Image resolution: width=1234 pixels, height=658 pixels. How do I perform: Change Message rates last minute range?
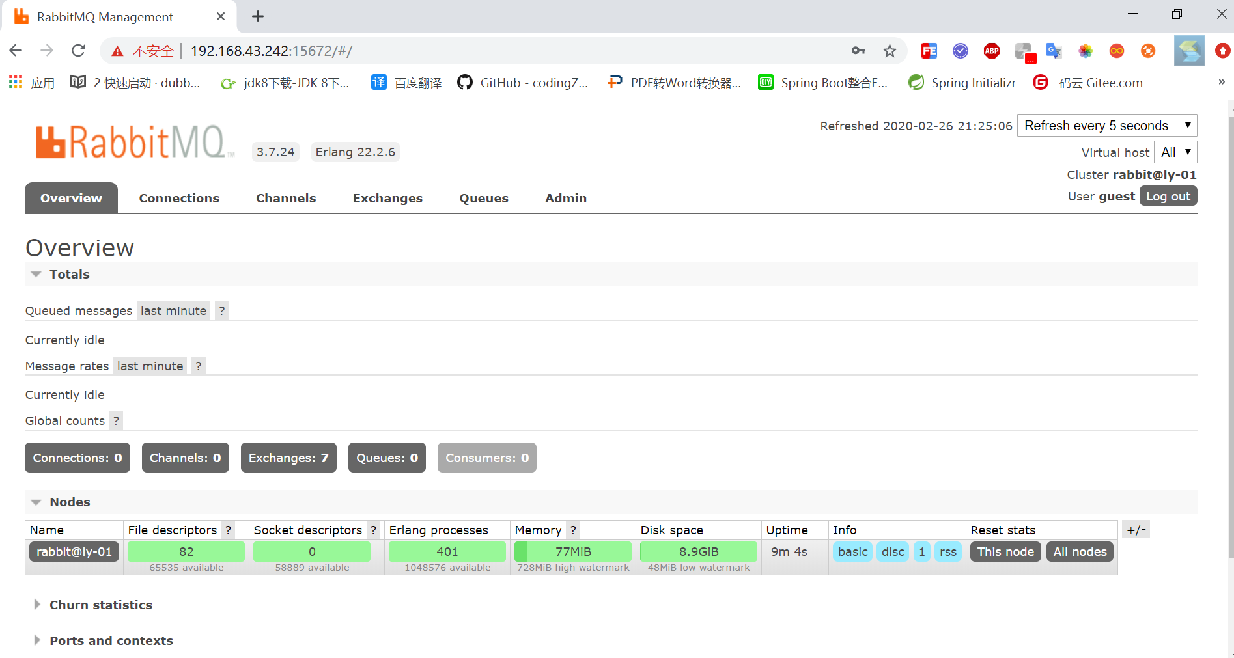(150, 366)
